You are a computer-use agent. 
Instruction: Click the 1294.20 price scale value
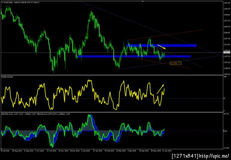tap(227, 15)
